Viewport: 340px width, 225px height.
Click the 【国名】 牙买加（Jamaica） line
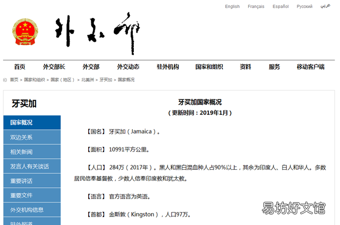(123, 131)
